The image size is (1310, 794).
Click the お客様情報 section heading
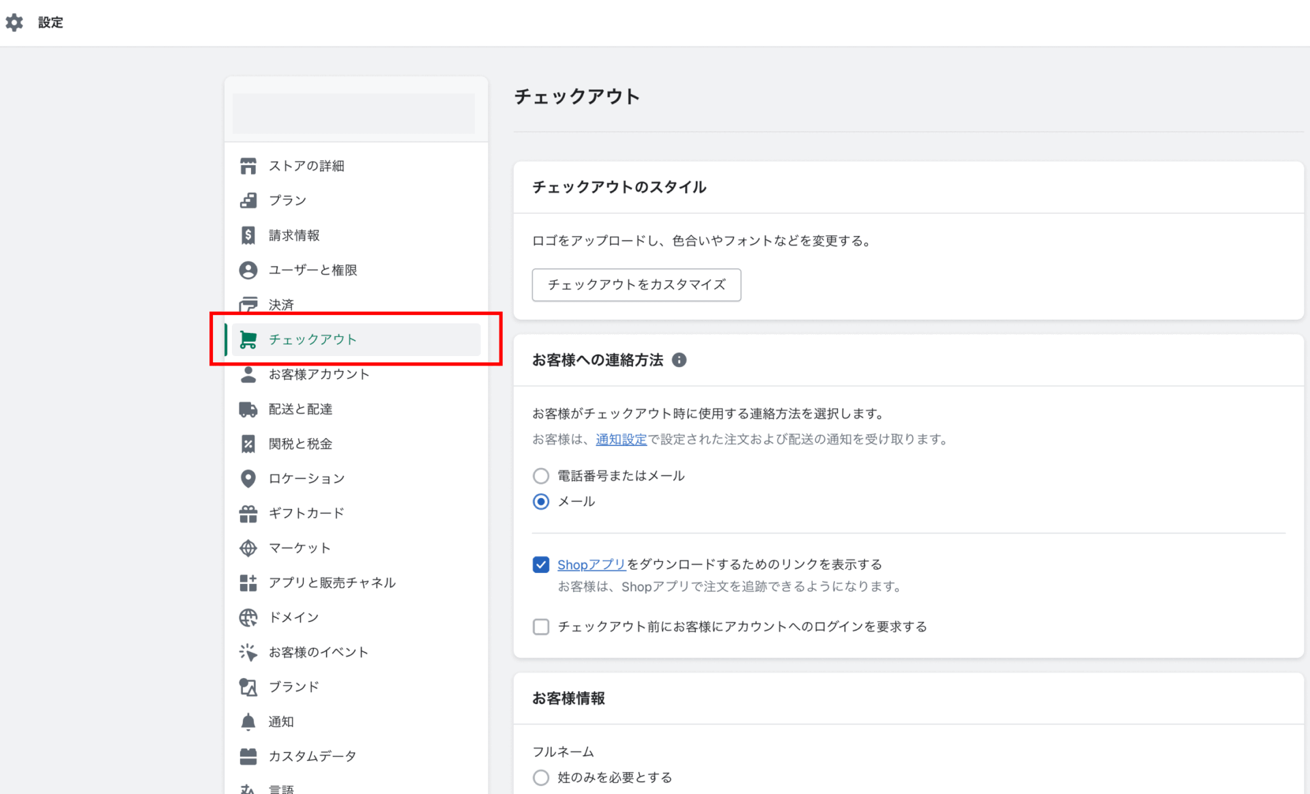[x=568, y=699]
